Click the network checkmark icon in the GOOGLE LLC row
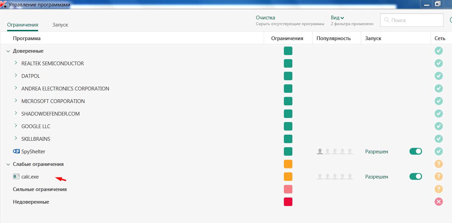The image size is (452, 223). pyautogui.click(x=439, y=126)
